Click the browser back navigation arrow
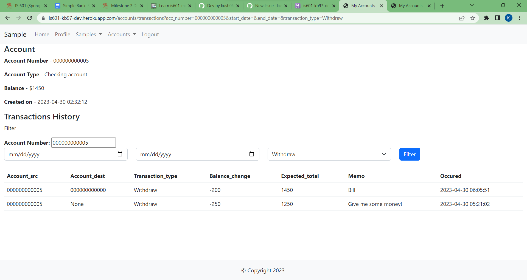Viewport: 527px width, 280px height. pos(7,18)
